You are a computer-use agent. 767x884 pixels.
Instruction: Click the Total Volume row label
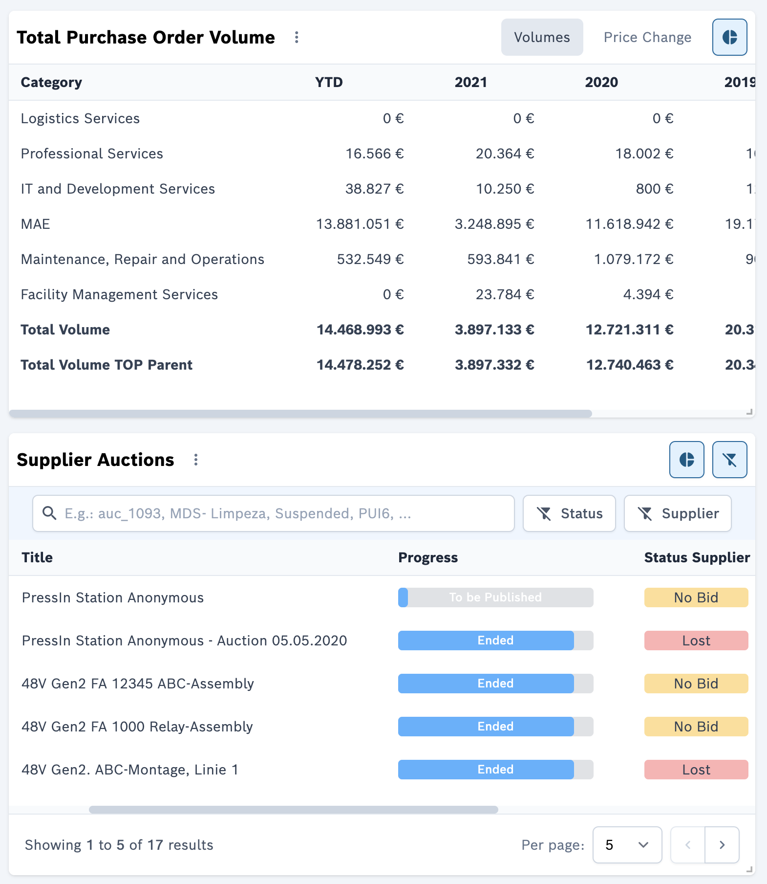[x=65, y=330]
